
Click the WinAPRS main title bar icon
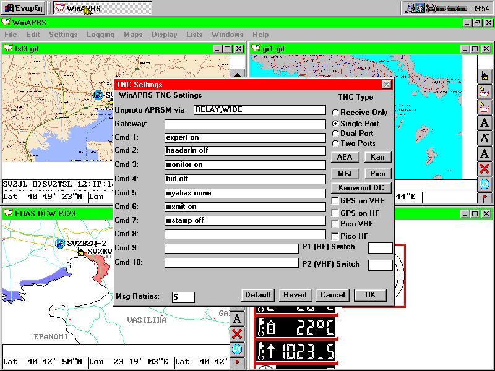tap(6, 22)
